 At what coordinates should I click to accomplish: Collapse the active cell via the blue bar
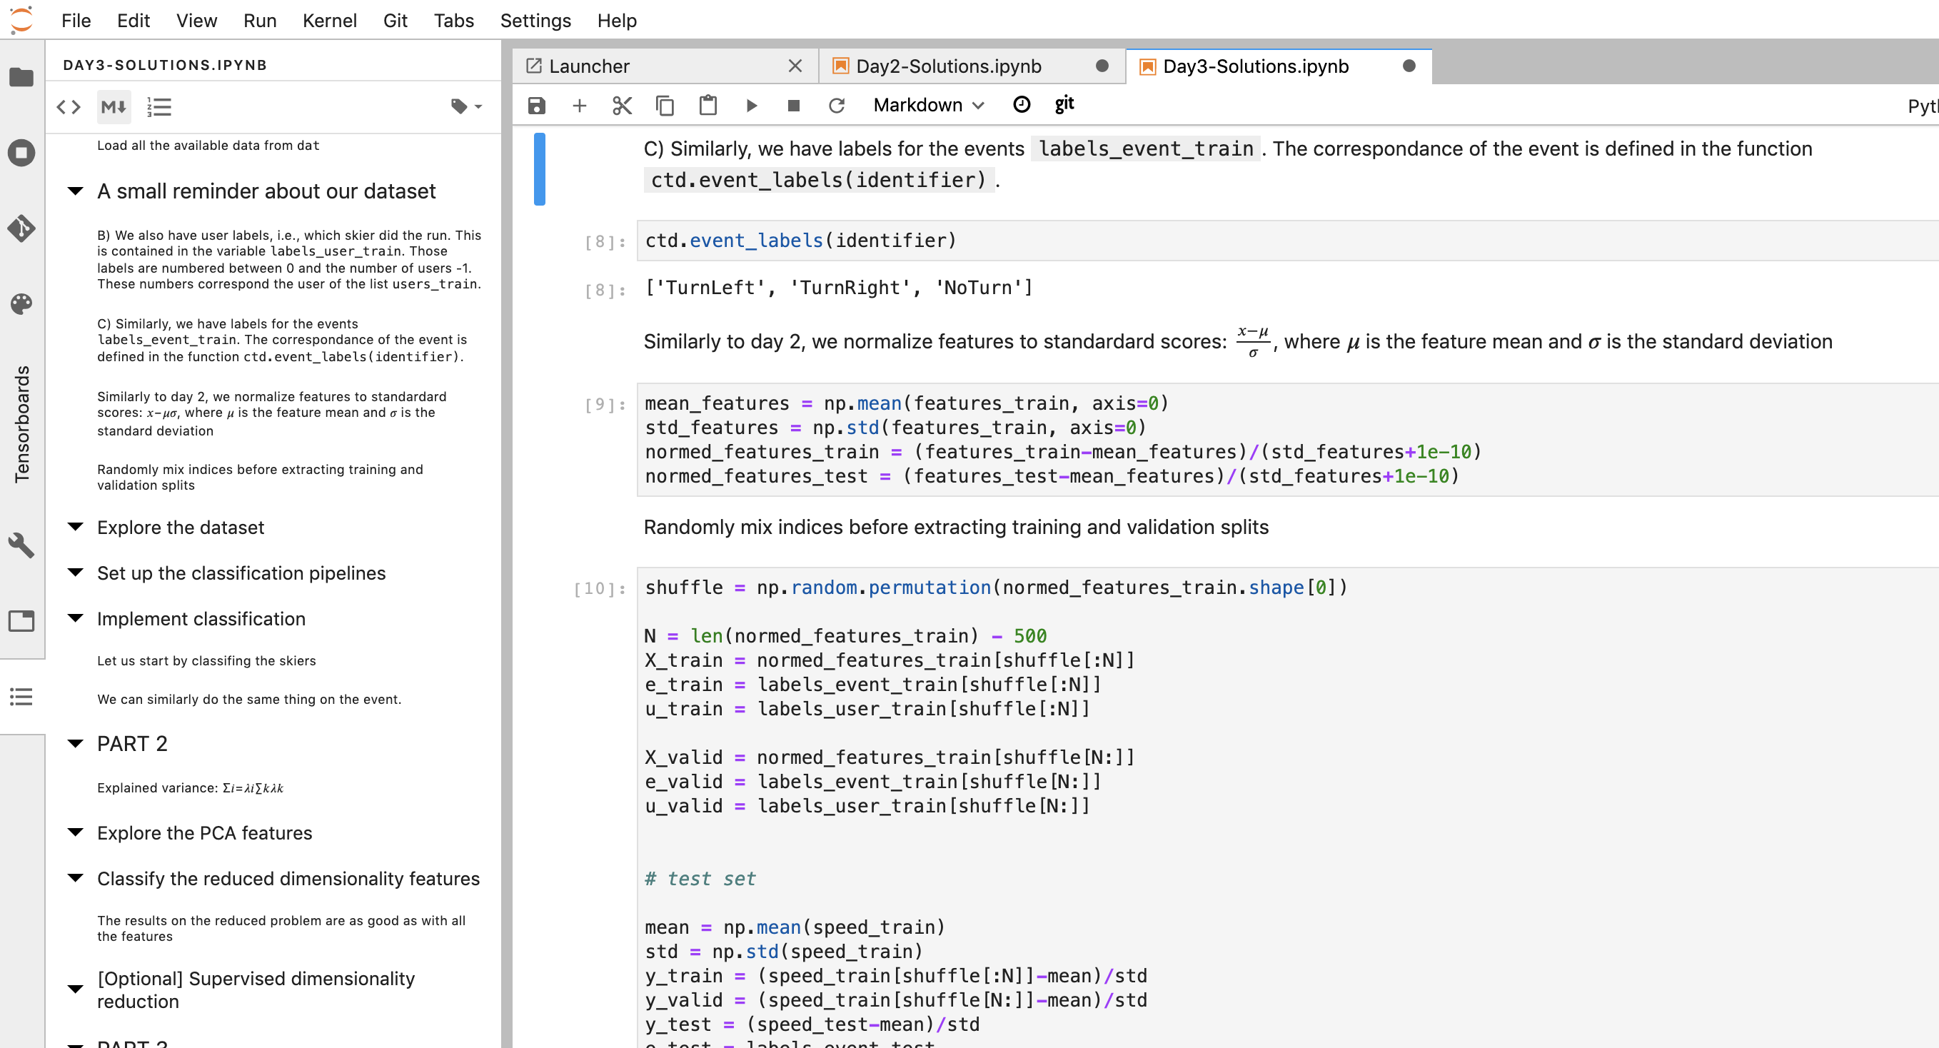pyautogui.click(x=539, y=168)
